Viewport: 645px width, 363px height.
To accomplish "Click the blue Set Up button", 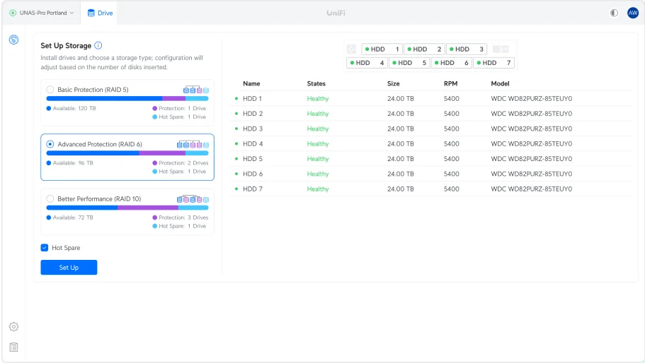I will click(x=69, y=268).
